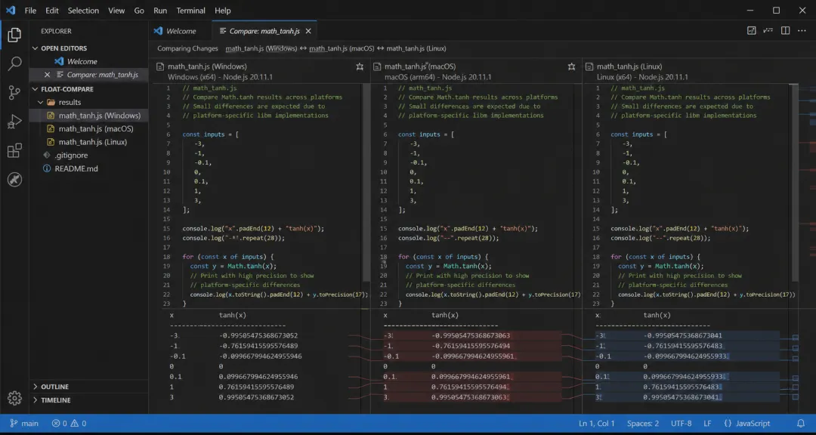Open the Run and Debug view

[x=14, y=122]
